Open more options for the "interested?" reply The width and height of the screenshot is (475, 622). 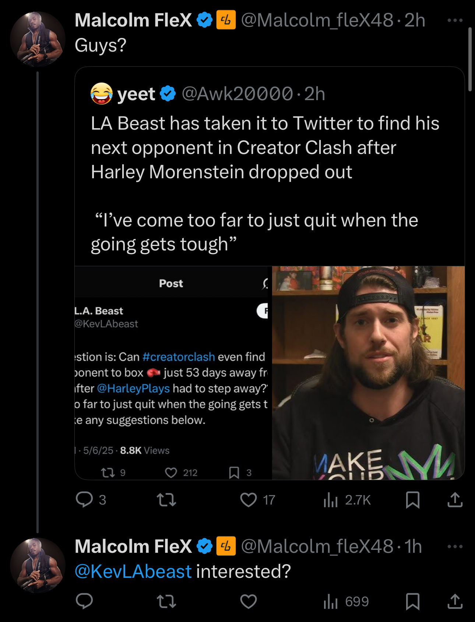[x=455, y=547]
